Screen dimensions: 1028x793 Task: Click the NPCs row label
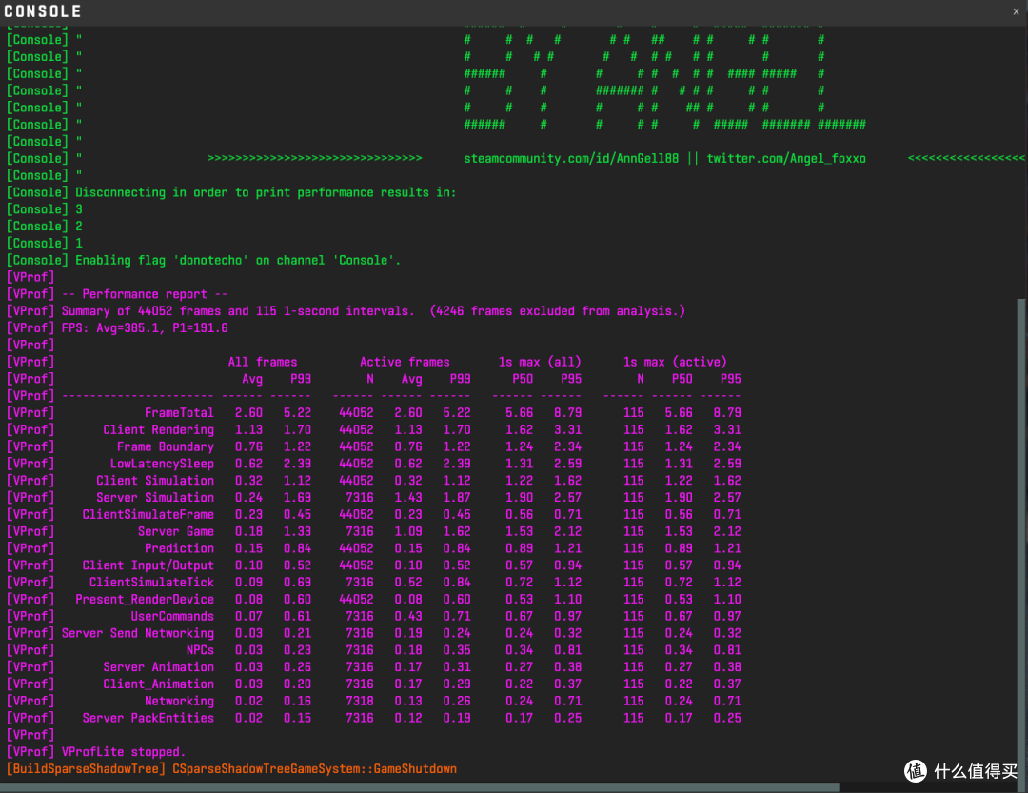click(x=200, y=650)
